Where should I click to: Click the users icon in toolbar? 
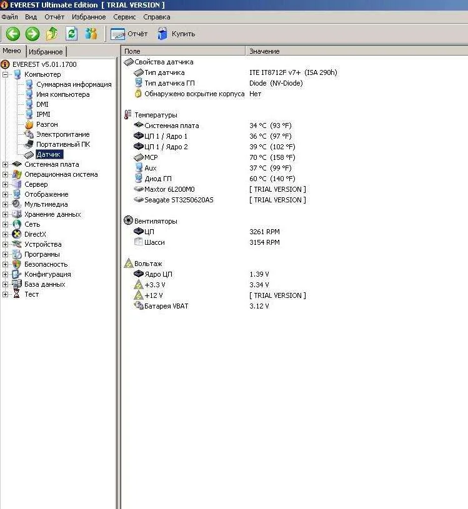(x=91, y=34)
